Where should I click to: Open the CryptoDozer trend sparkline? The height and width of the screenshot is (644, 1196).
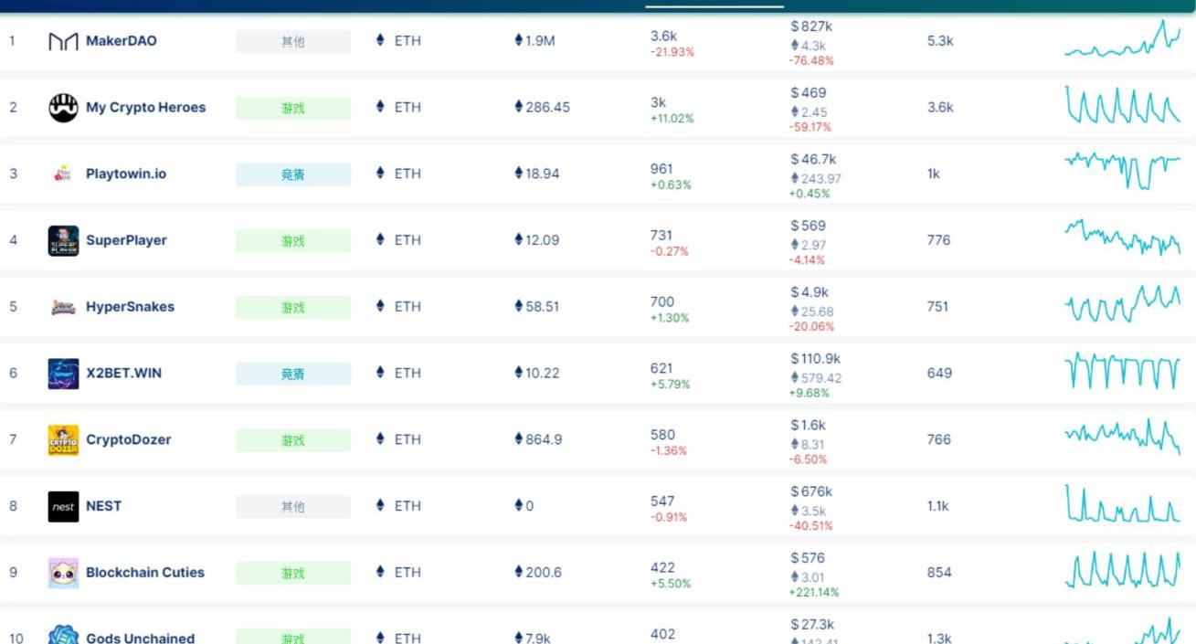[x=1123, y=437]
